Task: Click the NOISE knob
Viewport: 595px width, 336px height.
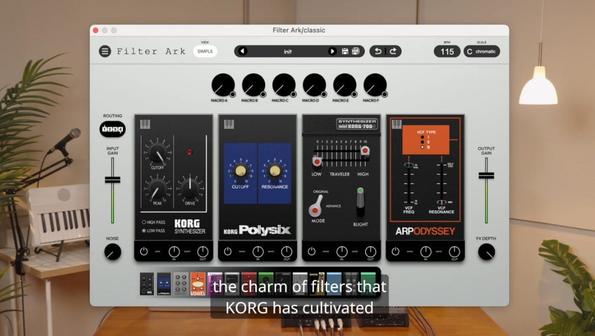Action: [x=112, y=252]
